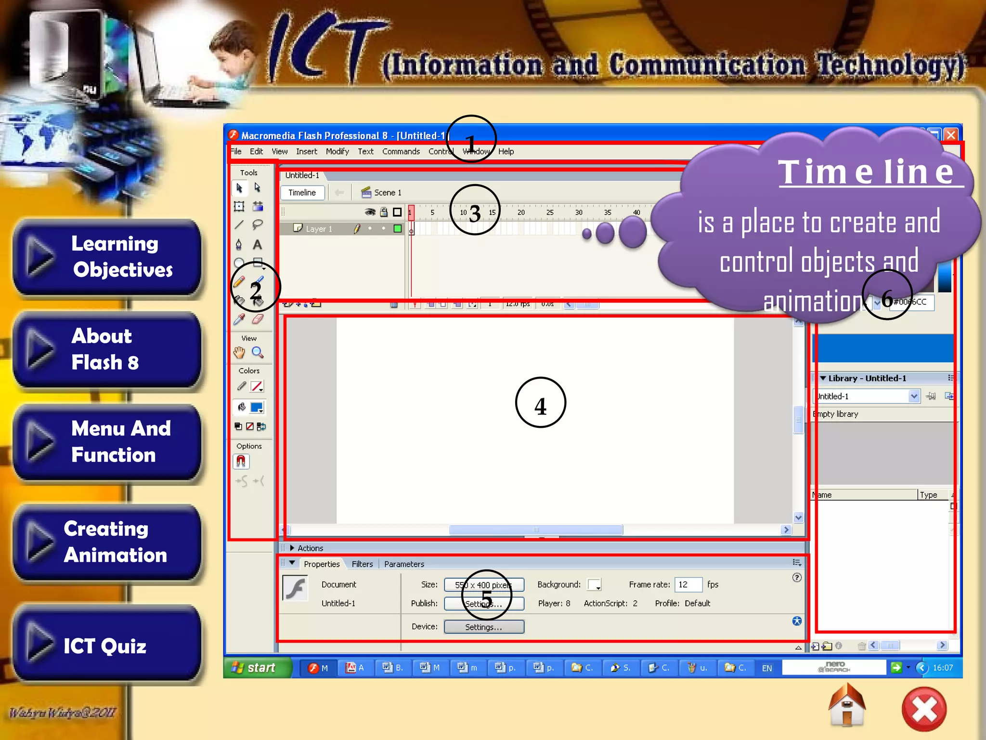986x740 pixels.
Task: Open the Background color dropdown
Action: point(595,585)
